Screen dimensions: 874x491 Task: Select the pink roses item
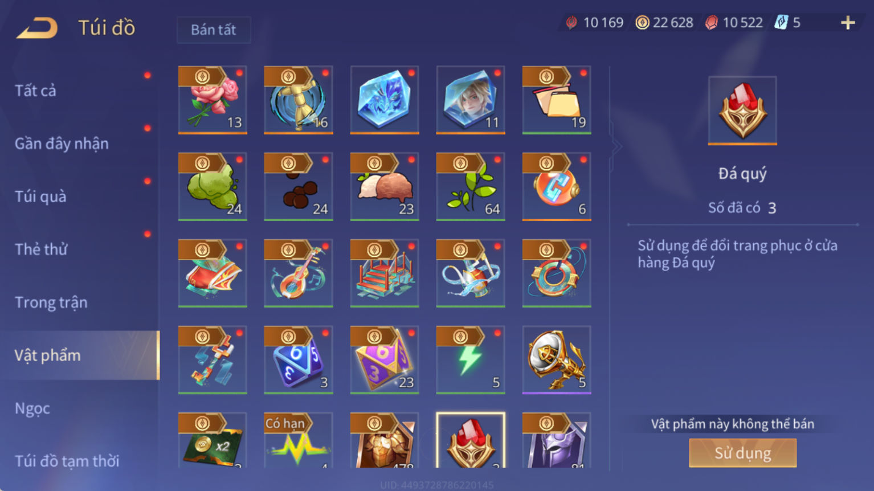(213, 100)
